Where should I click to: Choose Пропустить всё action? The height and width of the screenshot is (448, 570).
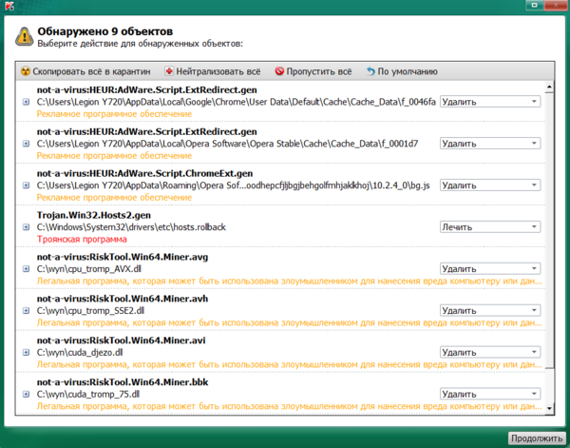click(x=313, y=71)
